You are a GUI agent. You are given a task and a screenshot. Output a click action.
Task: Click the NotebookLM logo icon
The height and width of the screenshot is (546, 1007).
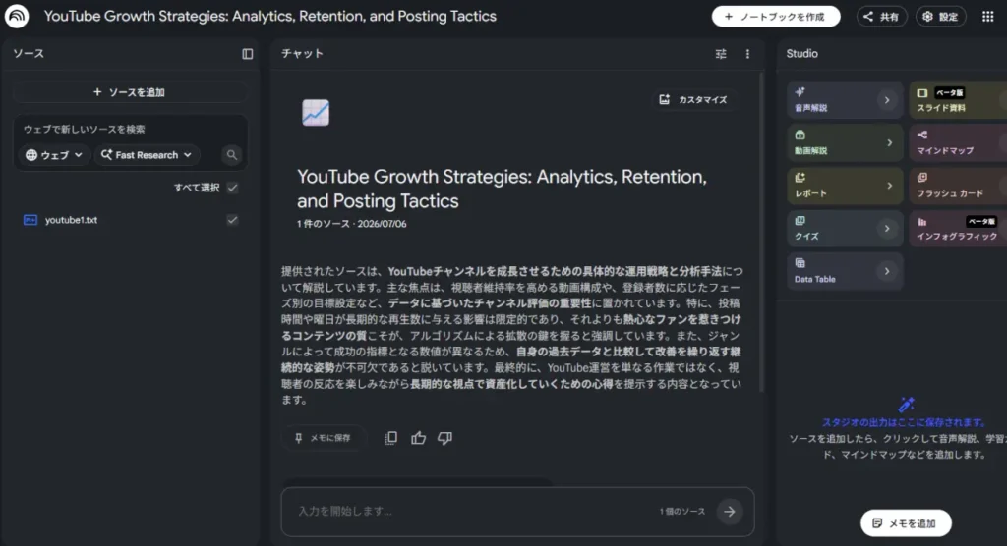click(17, 16)
